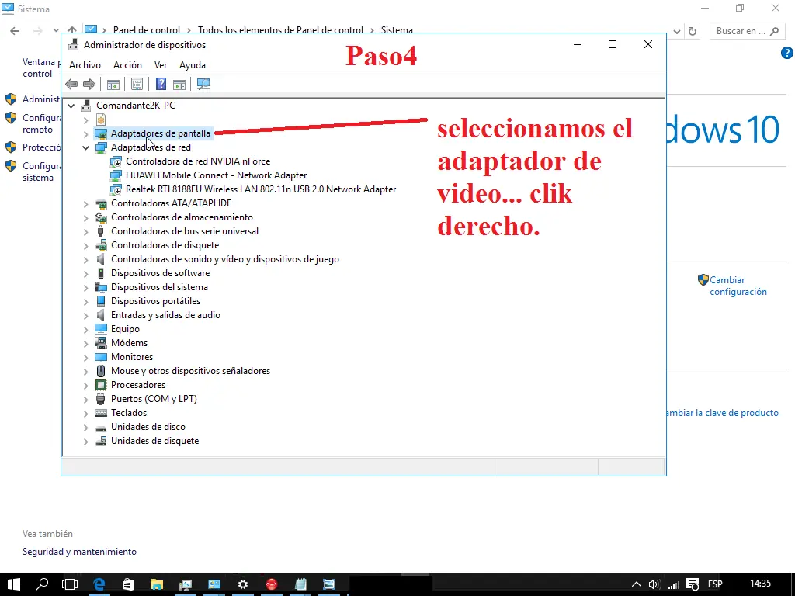Open the Acción menu
Screen dimensions: 795x596
tap(127, 65)
